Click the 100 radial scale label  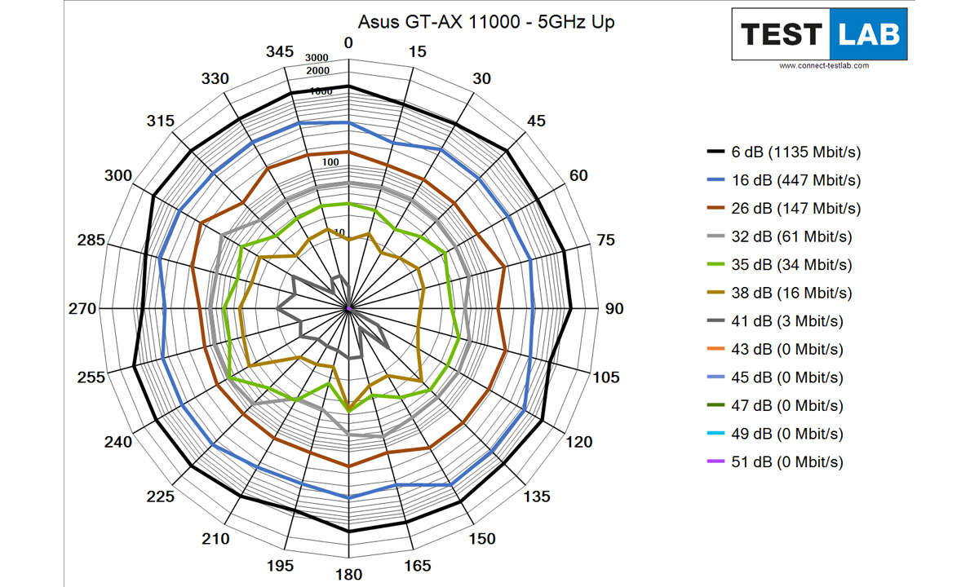[331, 162]
